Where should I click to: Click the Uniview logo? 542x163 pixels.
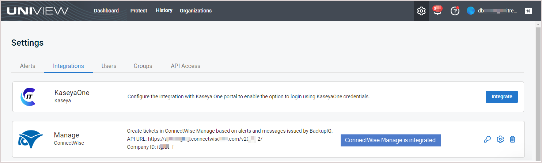tap(37, 11)
